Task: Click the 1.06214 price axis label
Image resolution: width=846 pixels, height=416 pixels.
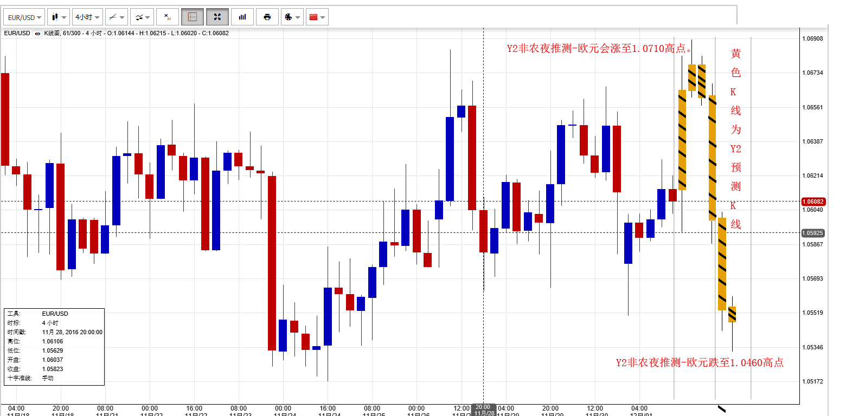Action: (x=812, y=175)
